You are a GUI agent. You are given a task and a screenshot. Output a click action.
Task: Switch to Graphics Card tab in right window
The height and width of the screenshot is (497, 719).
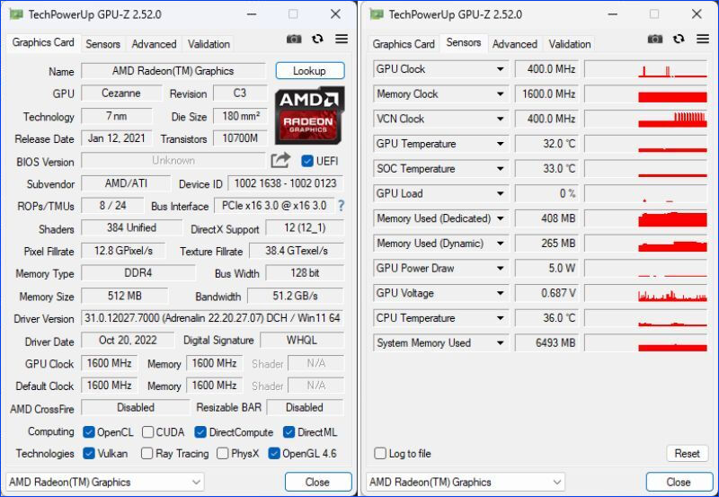[404, 44]
